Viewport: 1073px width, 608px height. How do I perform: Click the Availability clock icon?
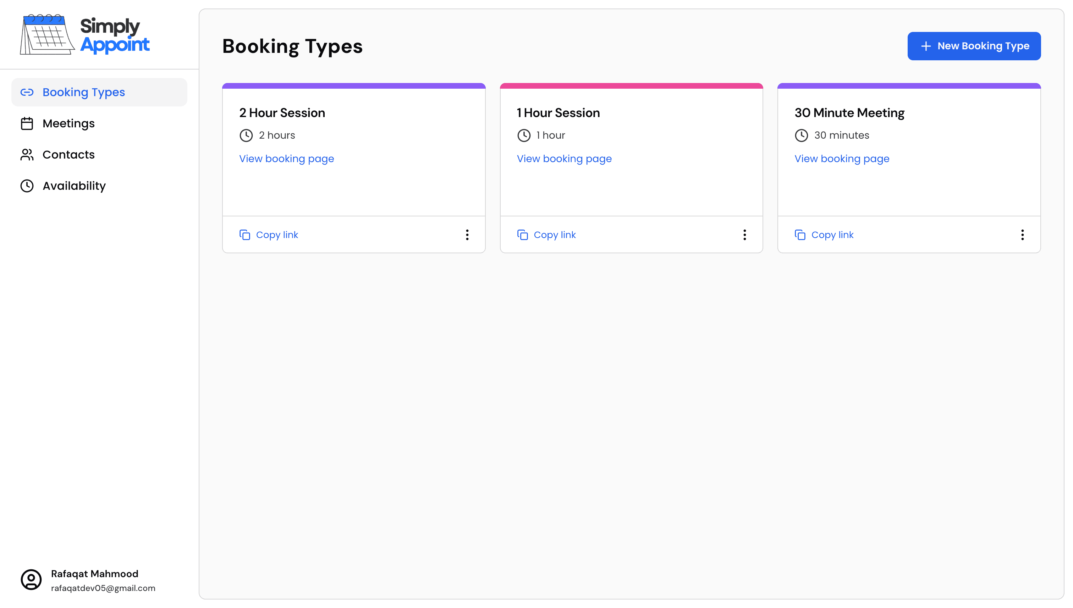27,186
